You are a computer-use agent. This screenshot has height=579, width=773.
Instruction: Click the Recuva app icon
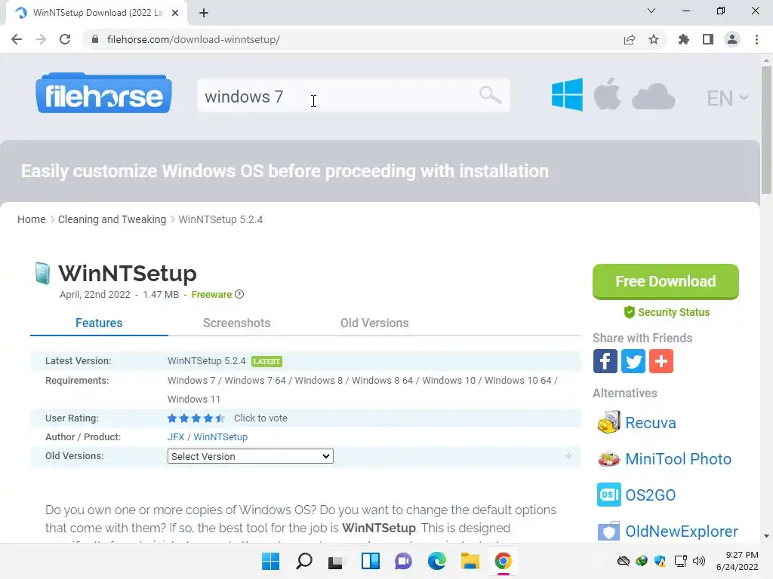[609, 422]
